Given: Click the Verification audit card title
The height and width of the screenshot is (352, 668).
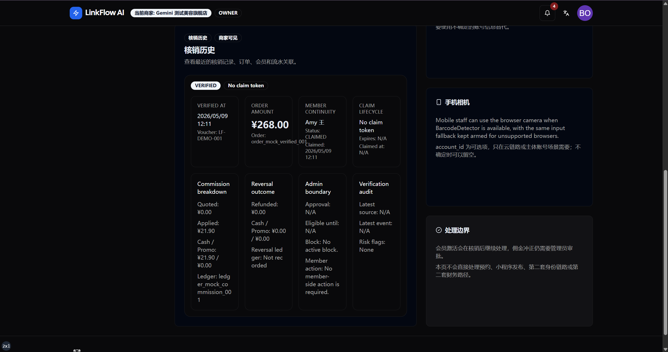Looking at the screenshot, I should click(374, 188).
